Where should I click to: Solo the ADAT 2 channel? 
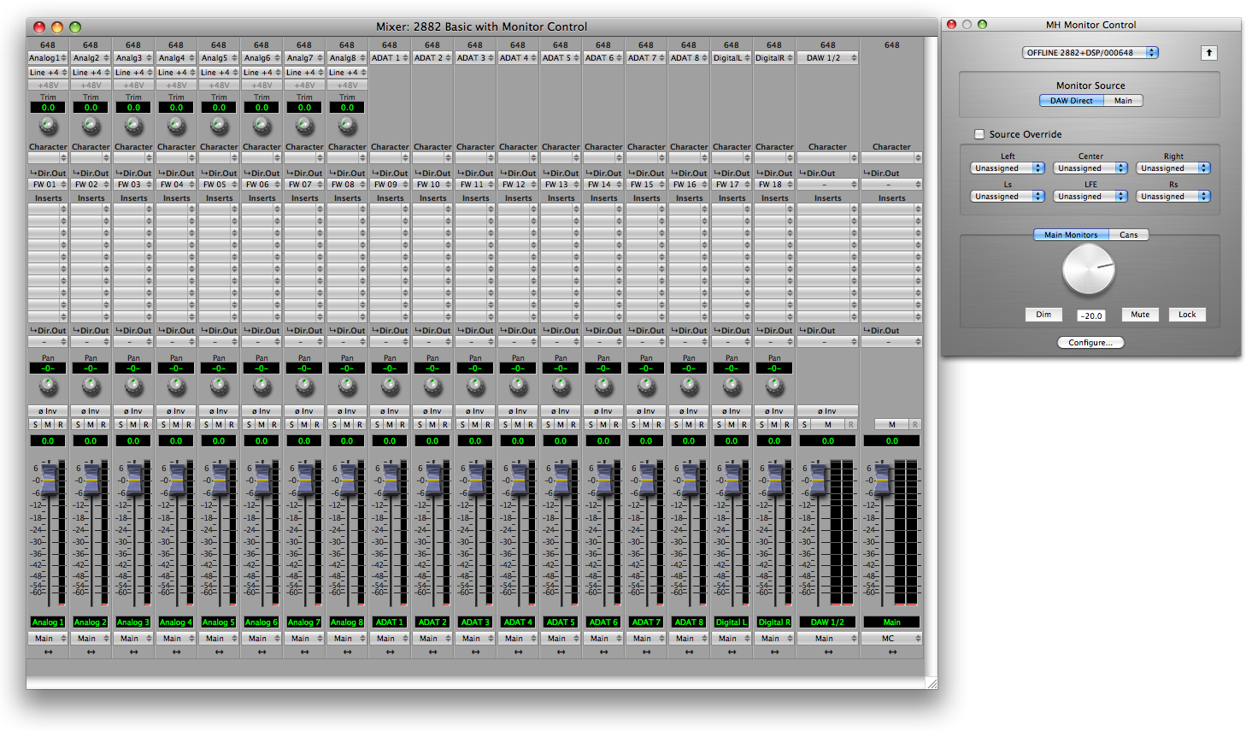tap(420, 425)
